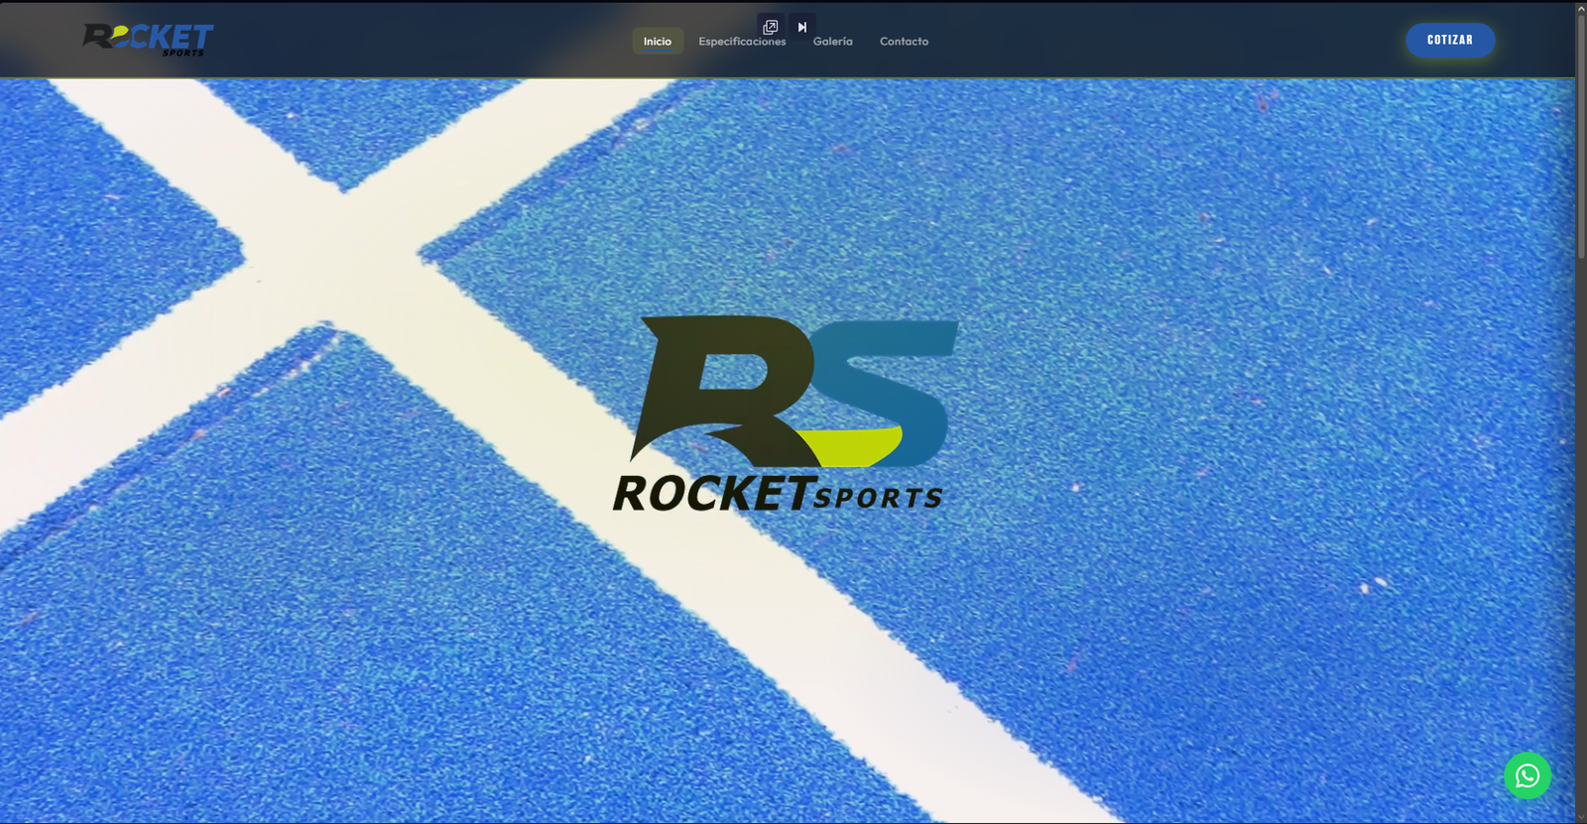Open the Contacto navigation link

pos(905,42)
